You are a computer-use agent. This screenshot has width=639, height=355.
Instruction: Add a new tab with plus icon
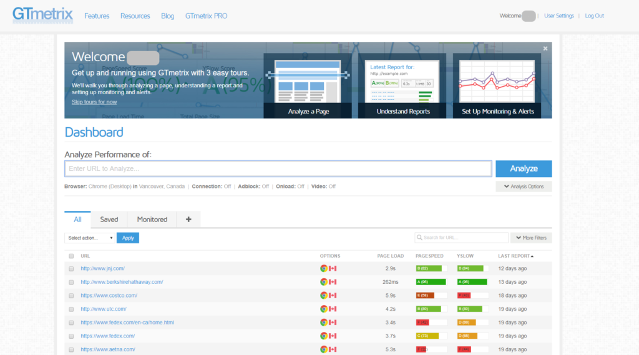pyautogui.click(x=188, y=219)
